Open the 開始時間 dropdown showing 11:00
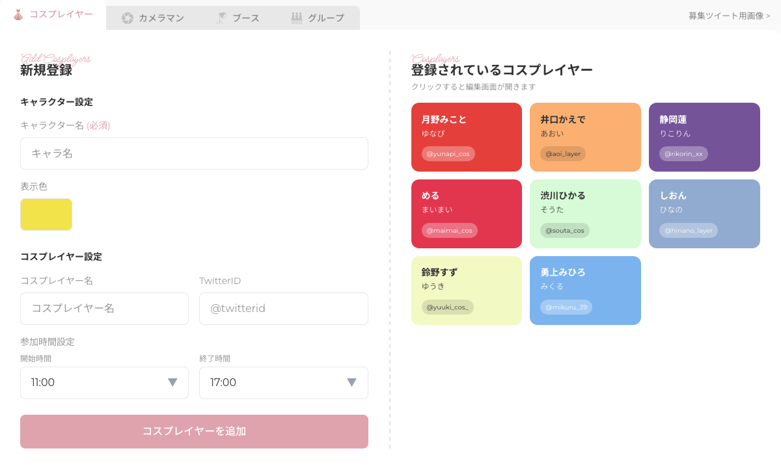The image size is (781, 468). 104,383
